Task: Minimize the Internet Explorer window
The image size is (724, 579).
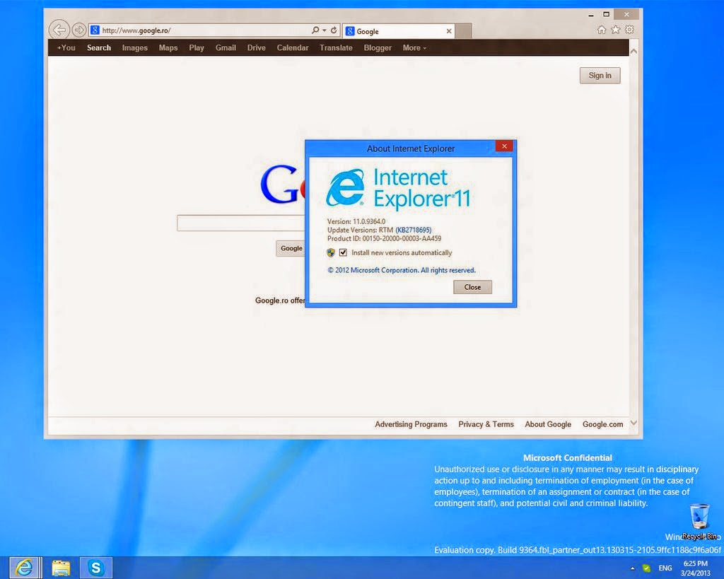Action: 591,15
